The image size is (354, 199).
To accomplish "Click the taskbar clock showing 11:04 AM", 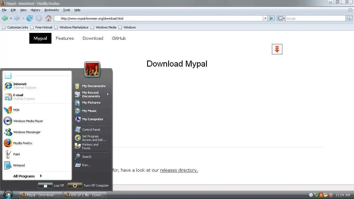I will [343, 195].
